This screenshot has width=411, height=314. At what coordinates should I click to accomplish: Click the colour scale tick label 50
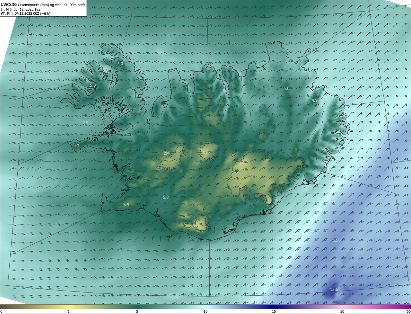pos(408,311)
